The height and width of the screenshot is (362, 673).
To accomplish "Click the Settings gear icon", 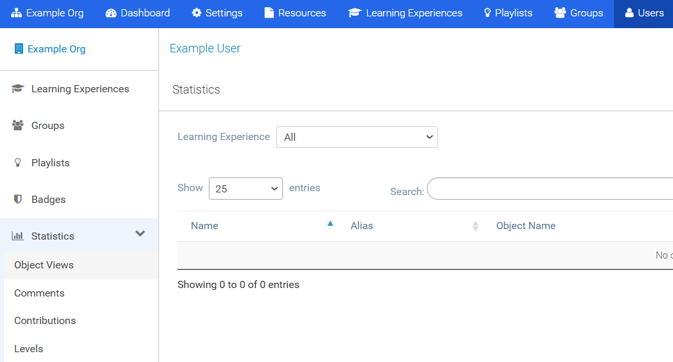I will tap(196, 13).
